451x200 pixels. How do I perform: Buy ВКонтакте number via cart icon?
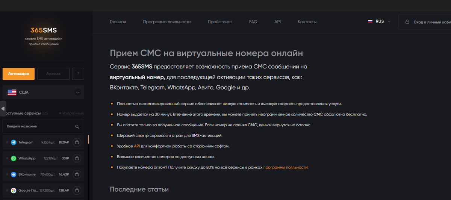(x=77, y=174)
